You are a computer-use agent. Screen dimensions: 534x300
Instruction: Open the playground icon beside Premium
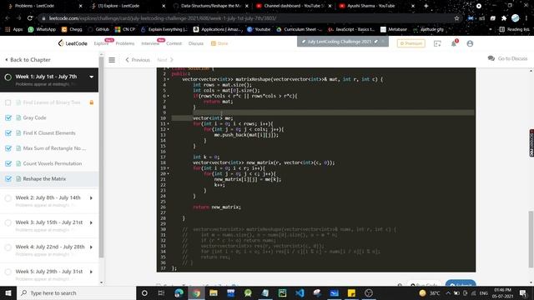(437, 43)
